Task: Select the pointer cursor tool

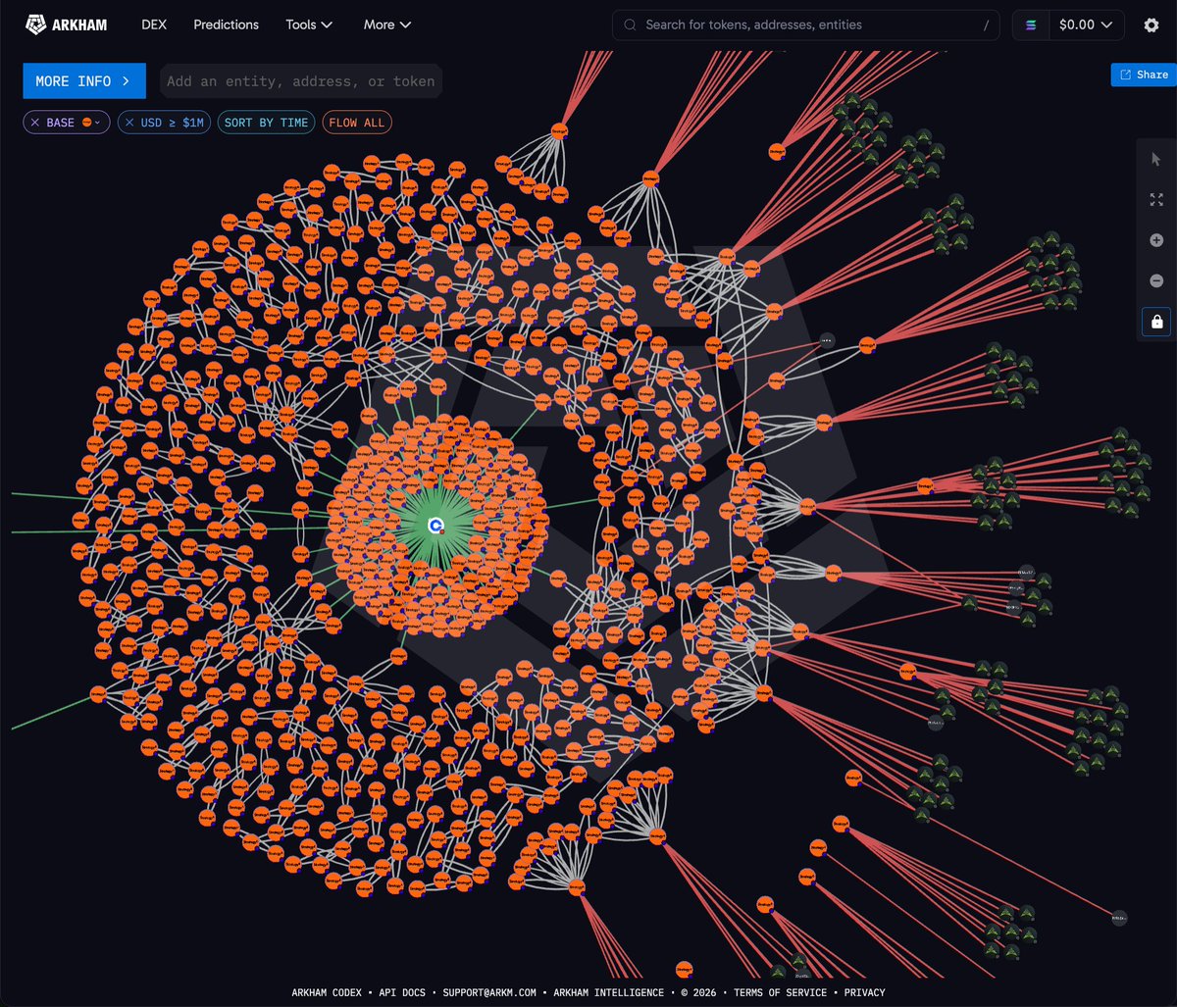Action: 1156,159
